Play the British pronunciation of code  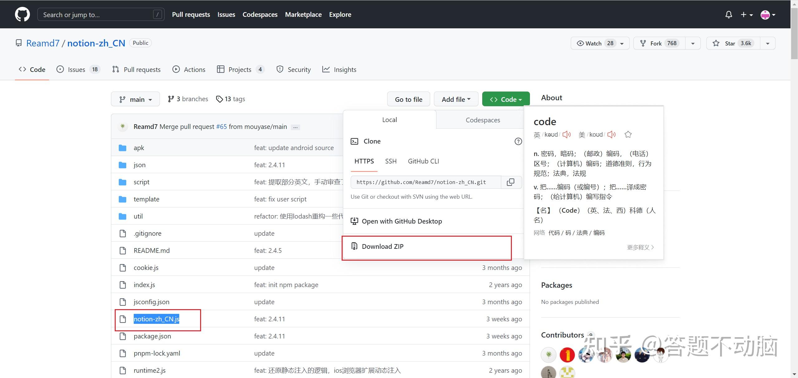click(566, 134)
